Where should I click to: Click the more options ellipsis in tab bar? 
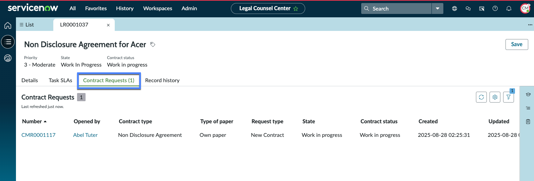pos(530,25)
